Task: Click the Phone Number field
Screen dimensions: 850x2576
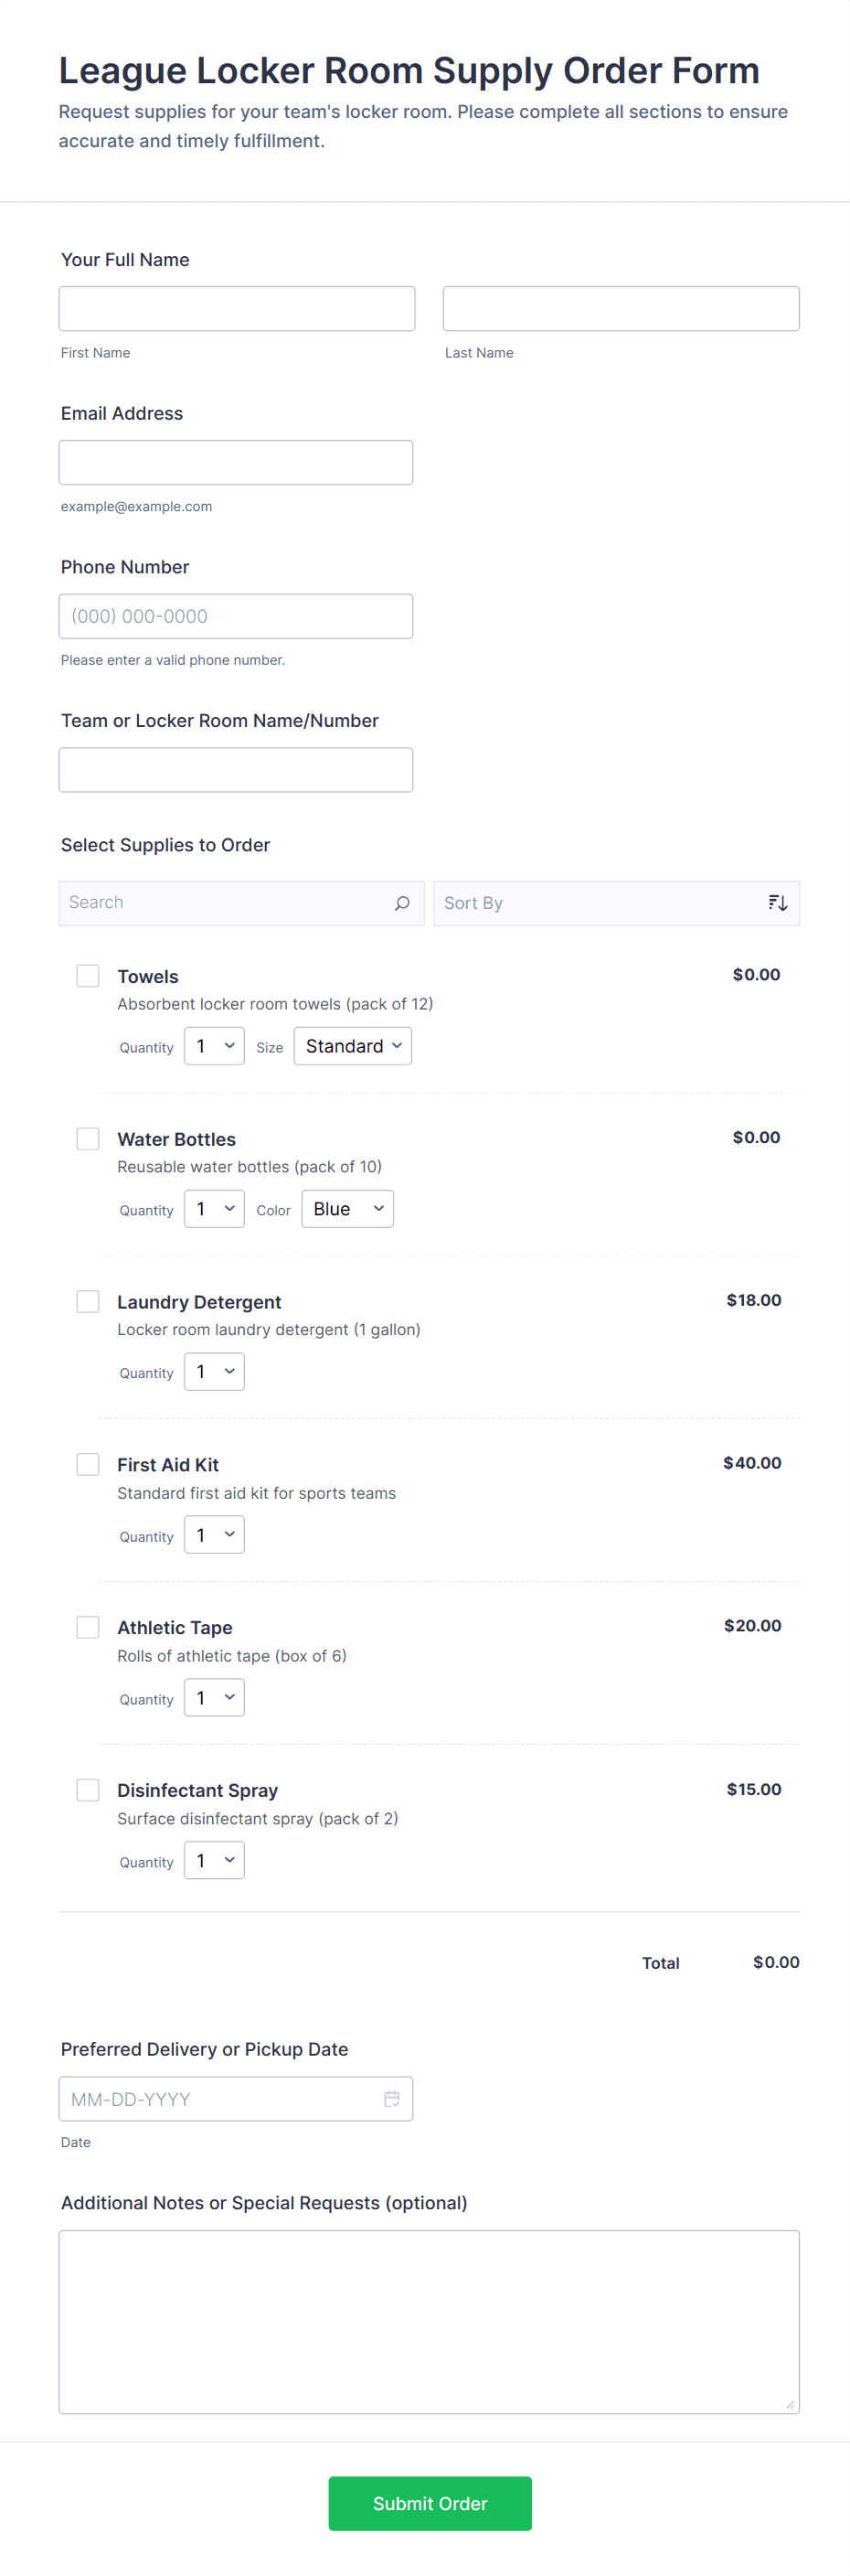Action: [x=236, y=616]
